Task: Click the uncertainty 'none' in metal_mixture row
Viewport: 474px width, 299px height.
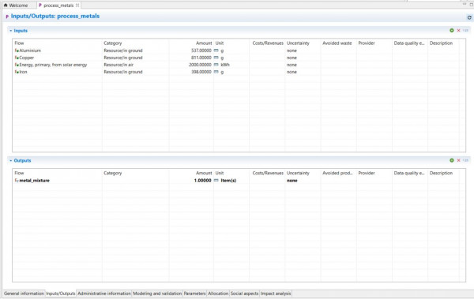Action: click(x=292, y=181)
